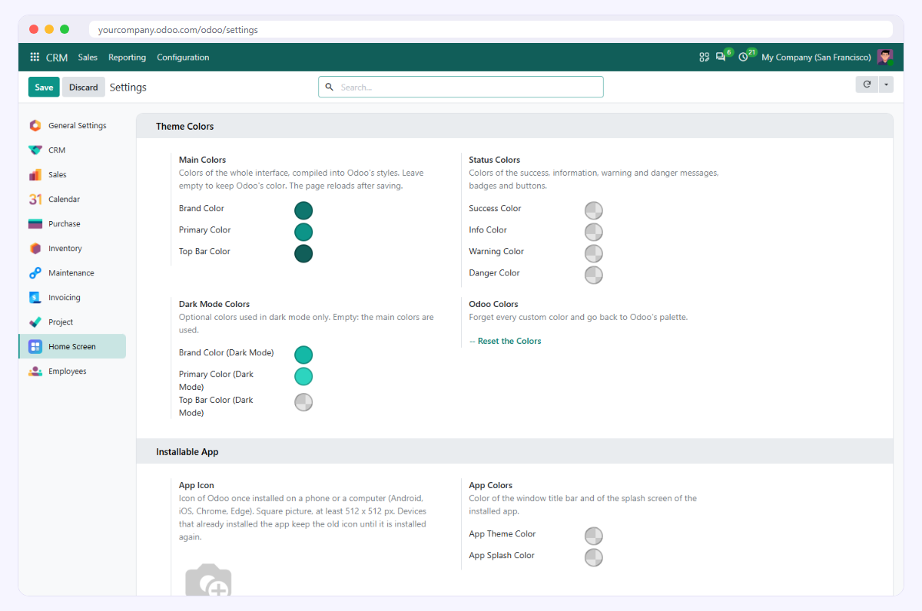922x611 pixels.
Task: Pick the Info Color swatch
Action: coord(594,232)
